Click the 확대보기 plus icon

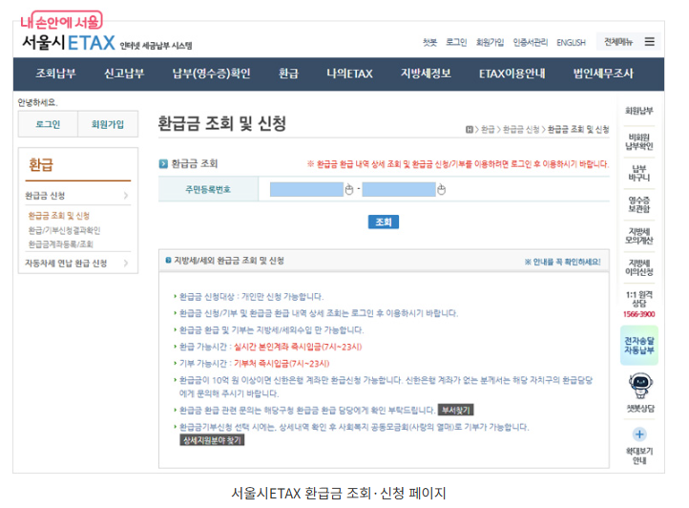click(x=639, y=434)
